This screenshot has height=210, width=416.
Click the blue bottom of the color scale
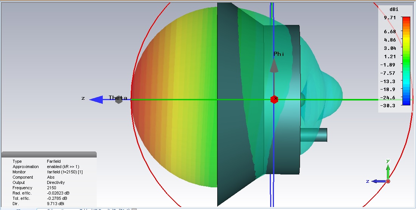point(406,102)
